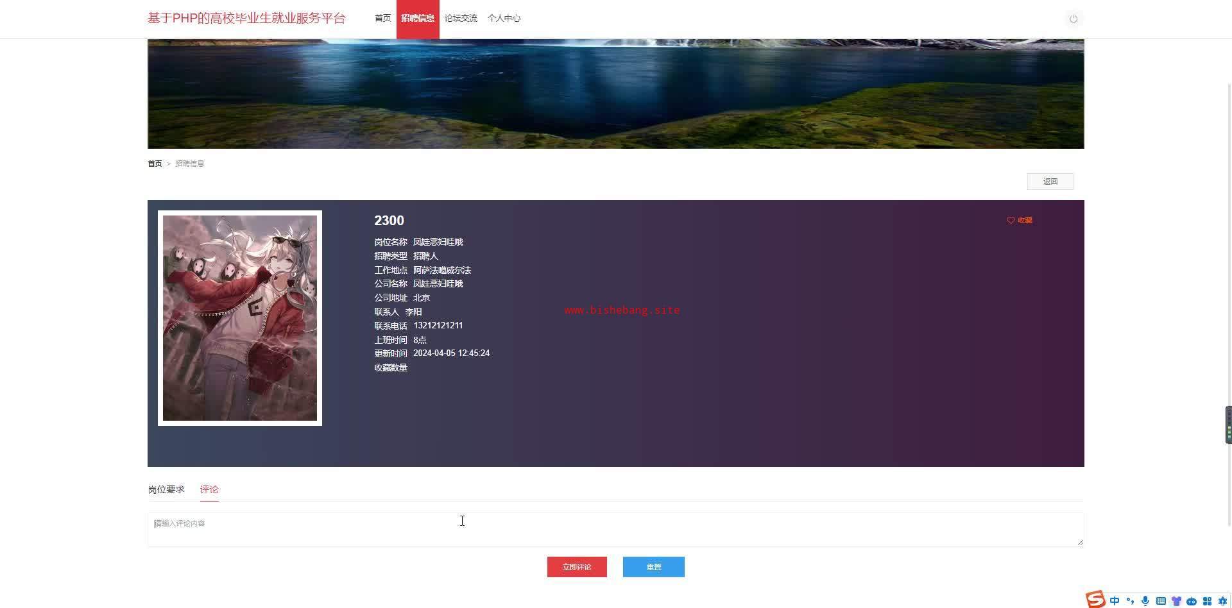Image resolution: width=1232 pixels, height=608 pixels.
Task: Click 上班时间 value 8点
Action: click(420, 340)
